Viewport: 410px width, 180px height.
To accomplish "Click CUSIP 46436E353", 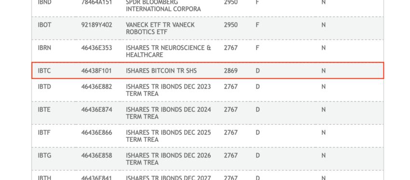I will coord(96,48).
